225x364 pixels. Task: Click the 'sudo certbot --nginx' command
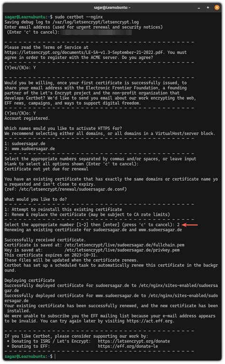[79, 17]
